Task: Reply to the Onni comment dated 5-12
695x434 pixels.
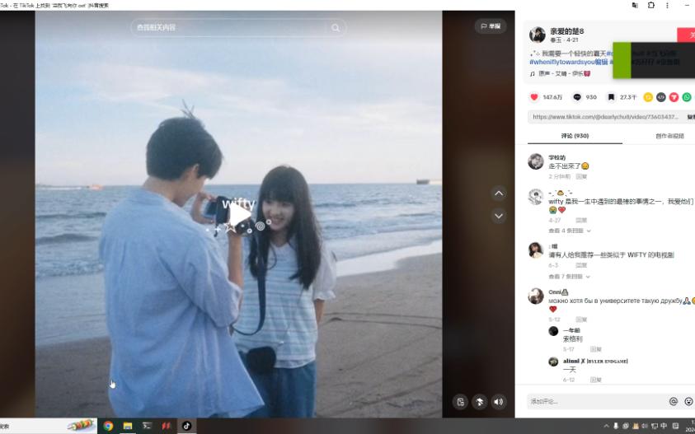Action: 581,320
